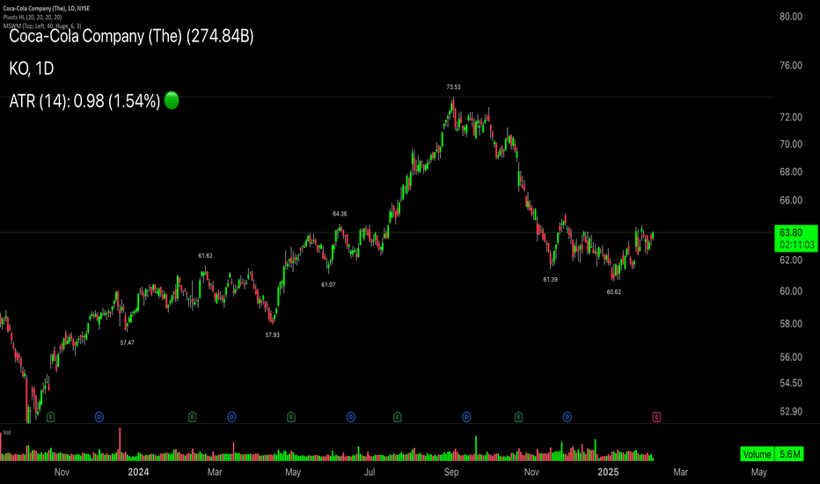Click the dividend D marker in mid-June 2024

[x=351, y=417]
